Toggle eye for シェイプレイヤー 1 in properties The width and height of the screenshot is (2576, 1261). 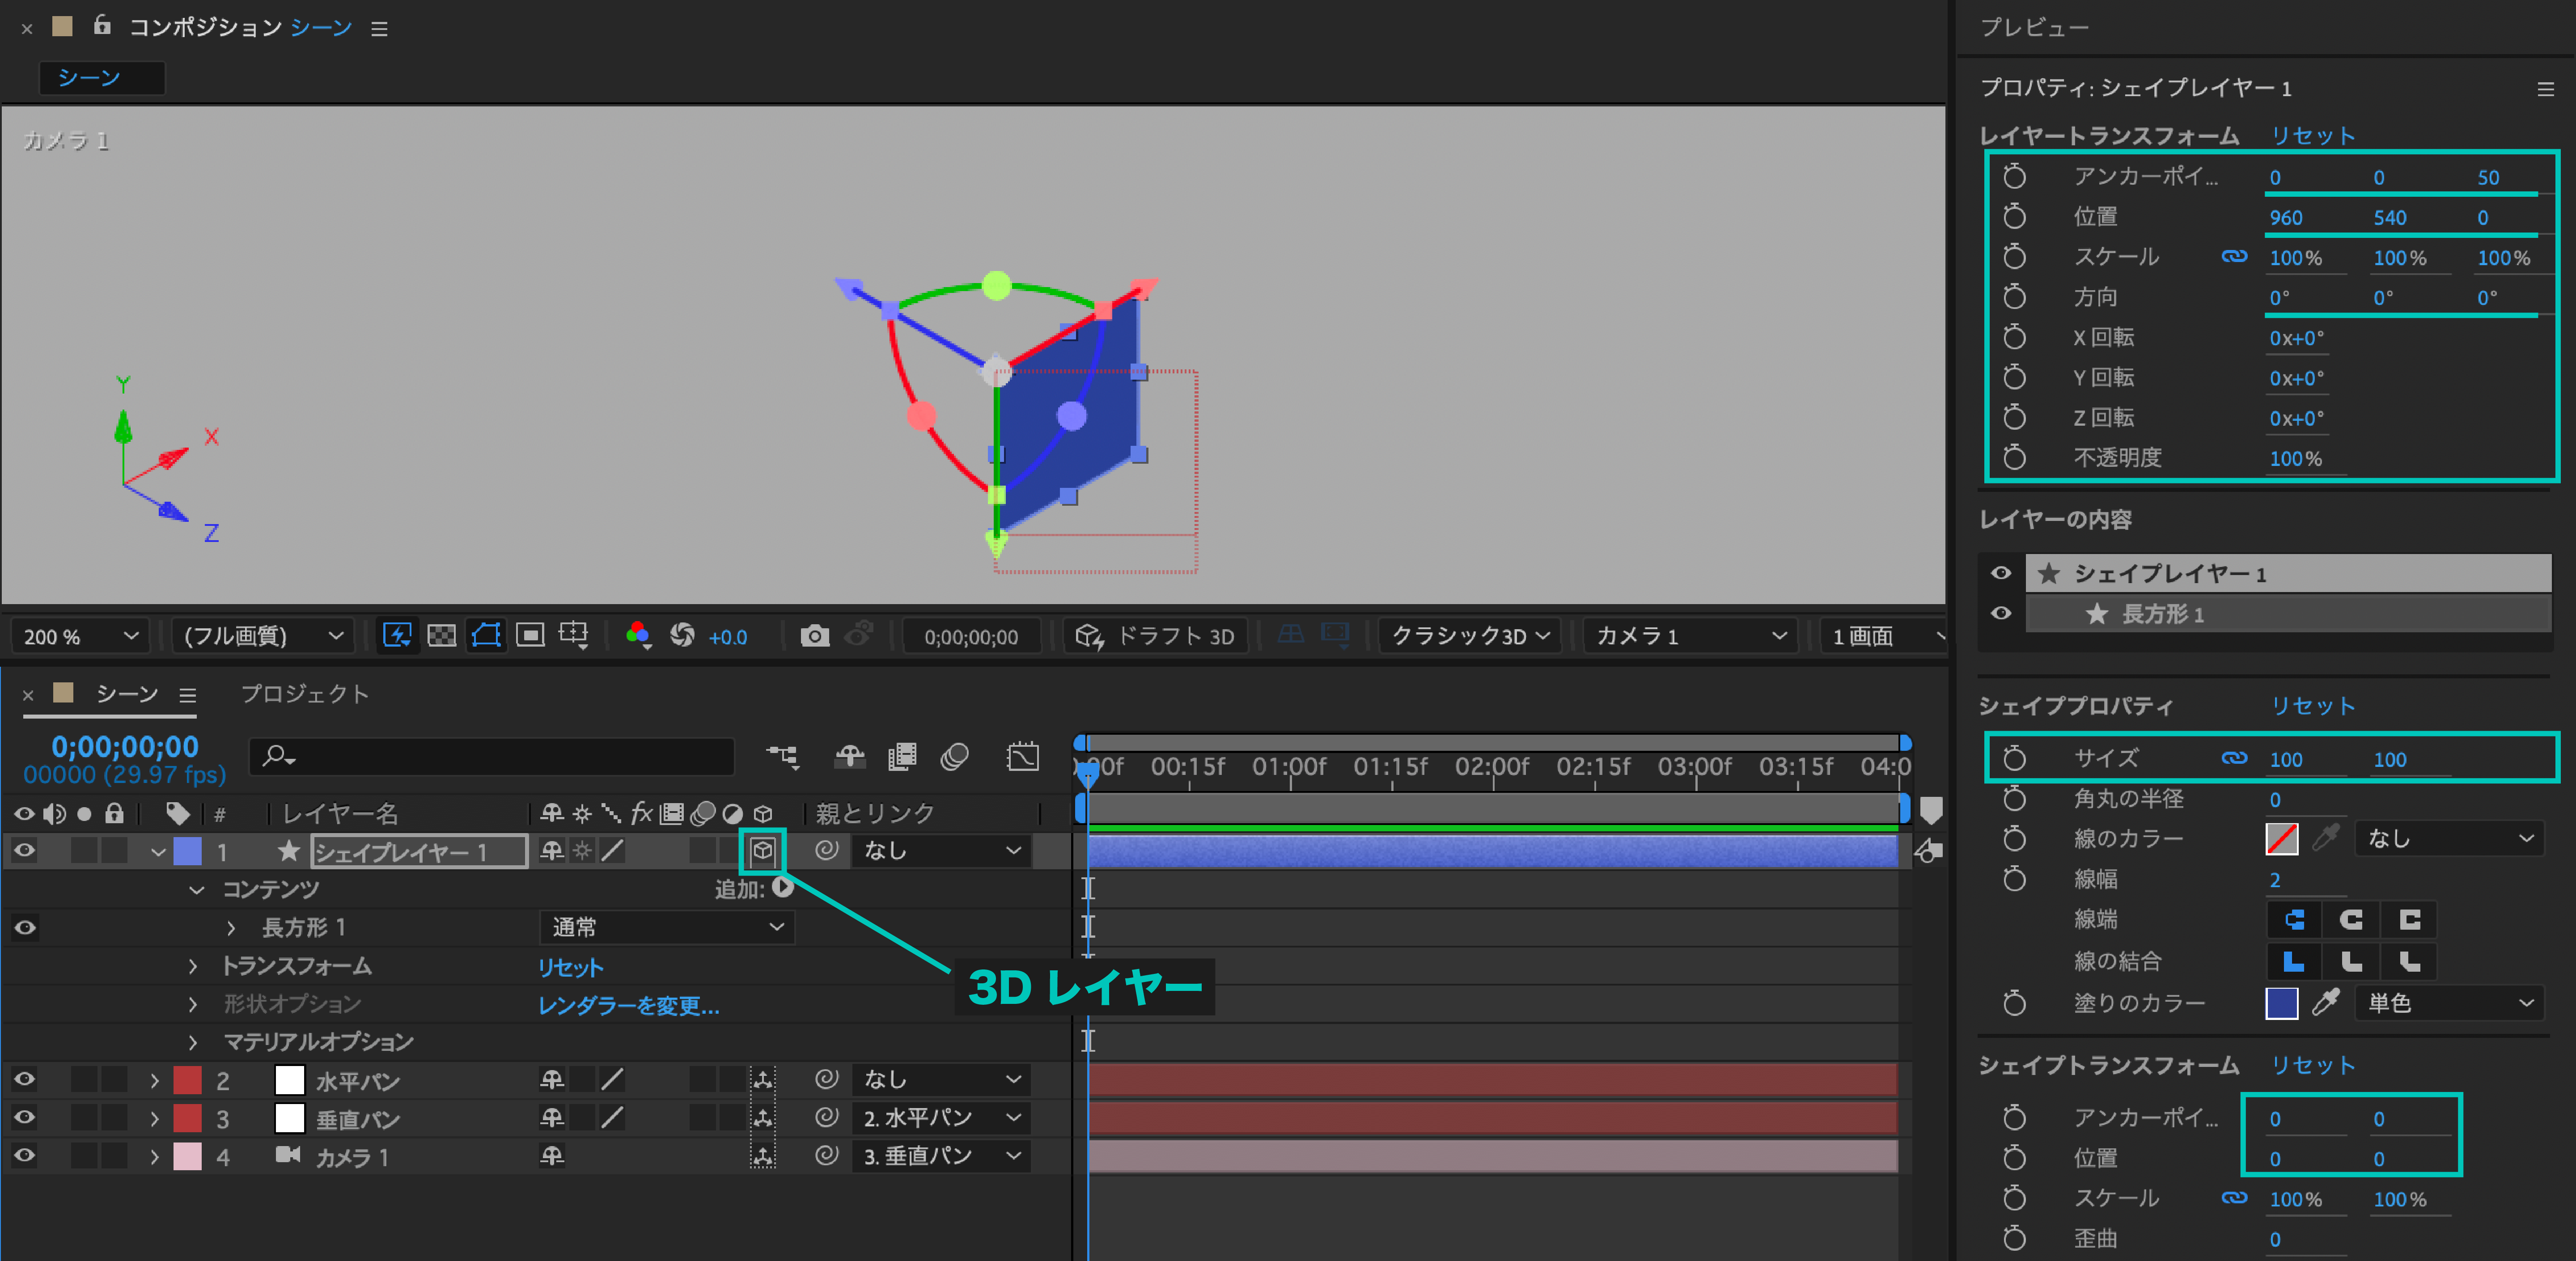tap(2001, 573)
